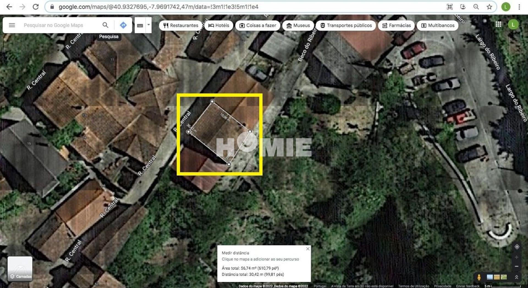Click Enviar feedback link
The width and height of the screenshot is (528, 288).
(x=468, y=286)
